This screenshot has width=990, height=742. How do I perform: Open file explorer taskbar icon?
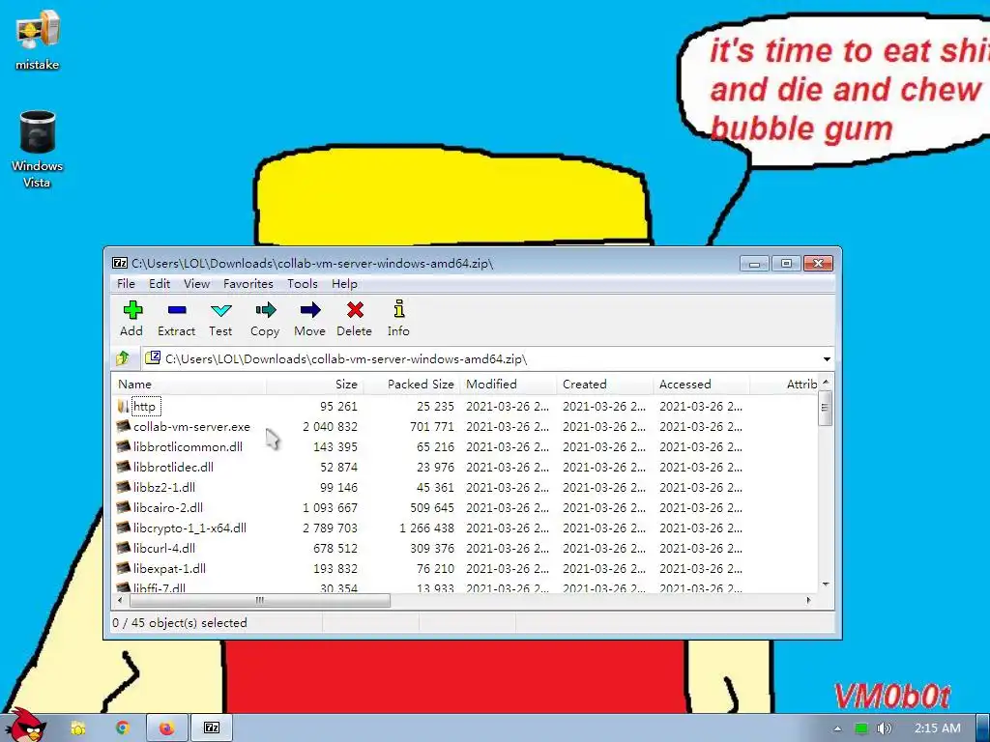[x=78, y=728]
